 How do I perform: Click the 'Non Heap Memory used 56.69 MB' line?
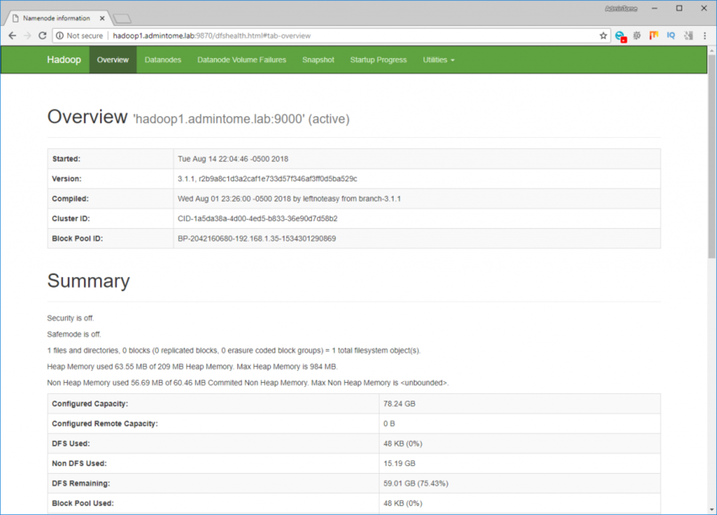click(x=248, y=383)
